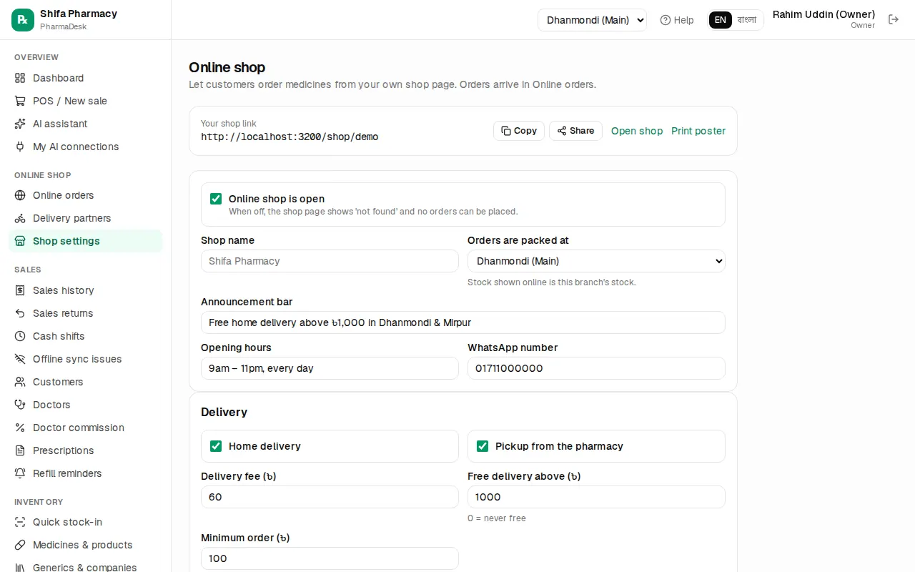Open Quick stock-in page
Image resolution: width=915 pixels, height=572 pixels.
coord(85,522)
